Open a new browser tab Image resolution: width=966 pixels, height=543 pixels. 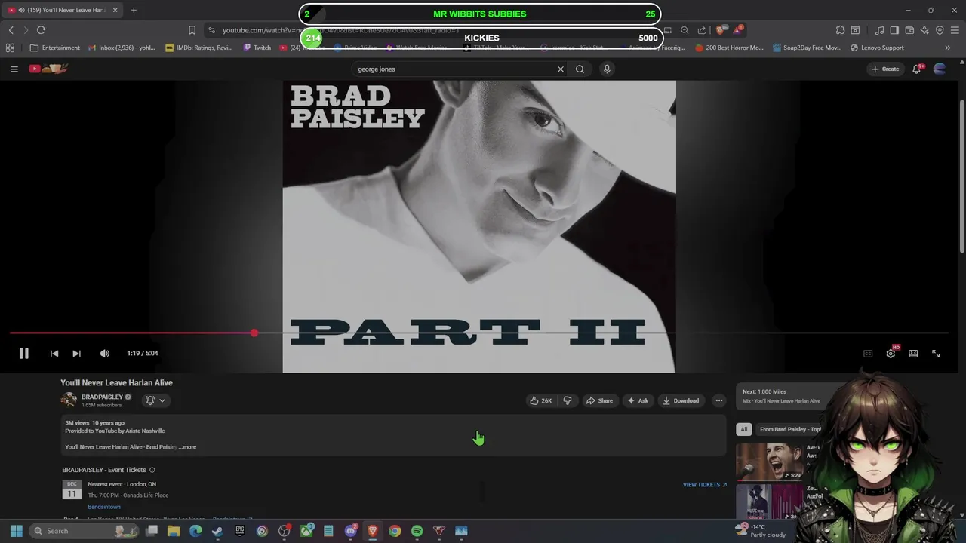tap(134, 10)
